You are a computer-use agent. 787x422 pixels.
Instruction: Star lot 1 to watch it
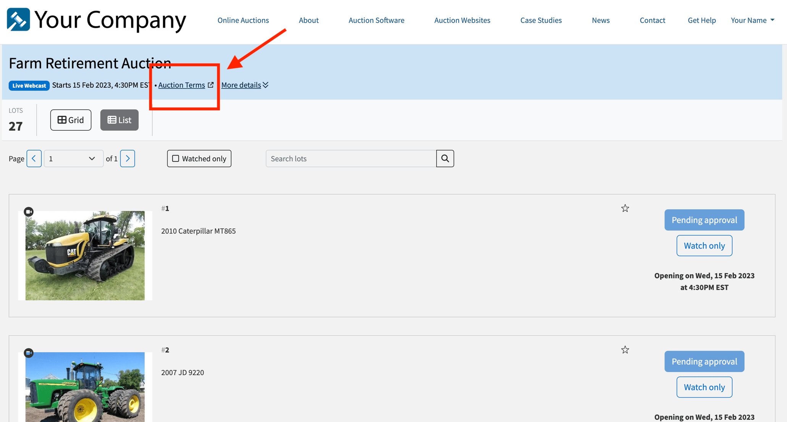coord(625,208)
